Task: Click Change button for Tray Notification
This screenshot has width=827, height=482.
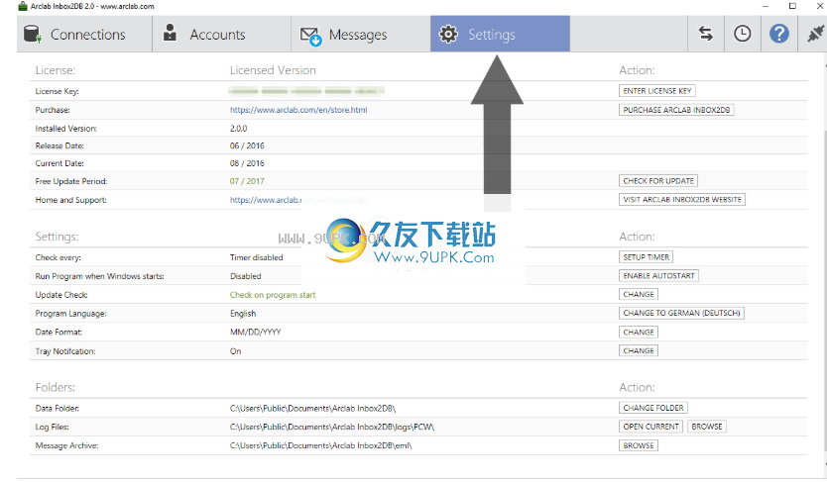Action: click(639, 351)
